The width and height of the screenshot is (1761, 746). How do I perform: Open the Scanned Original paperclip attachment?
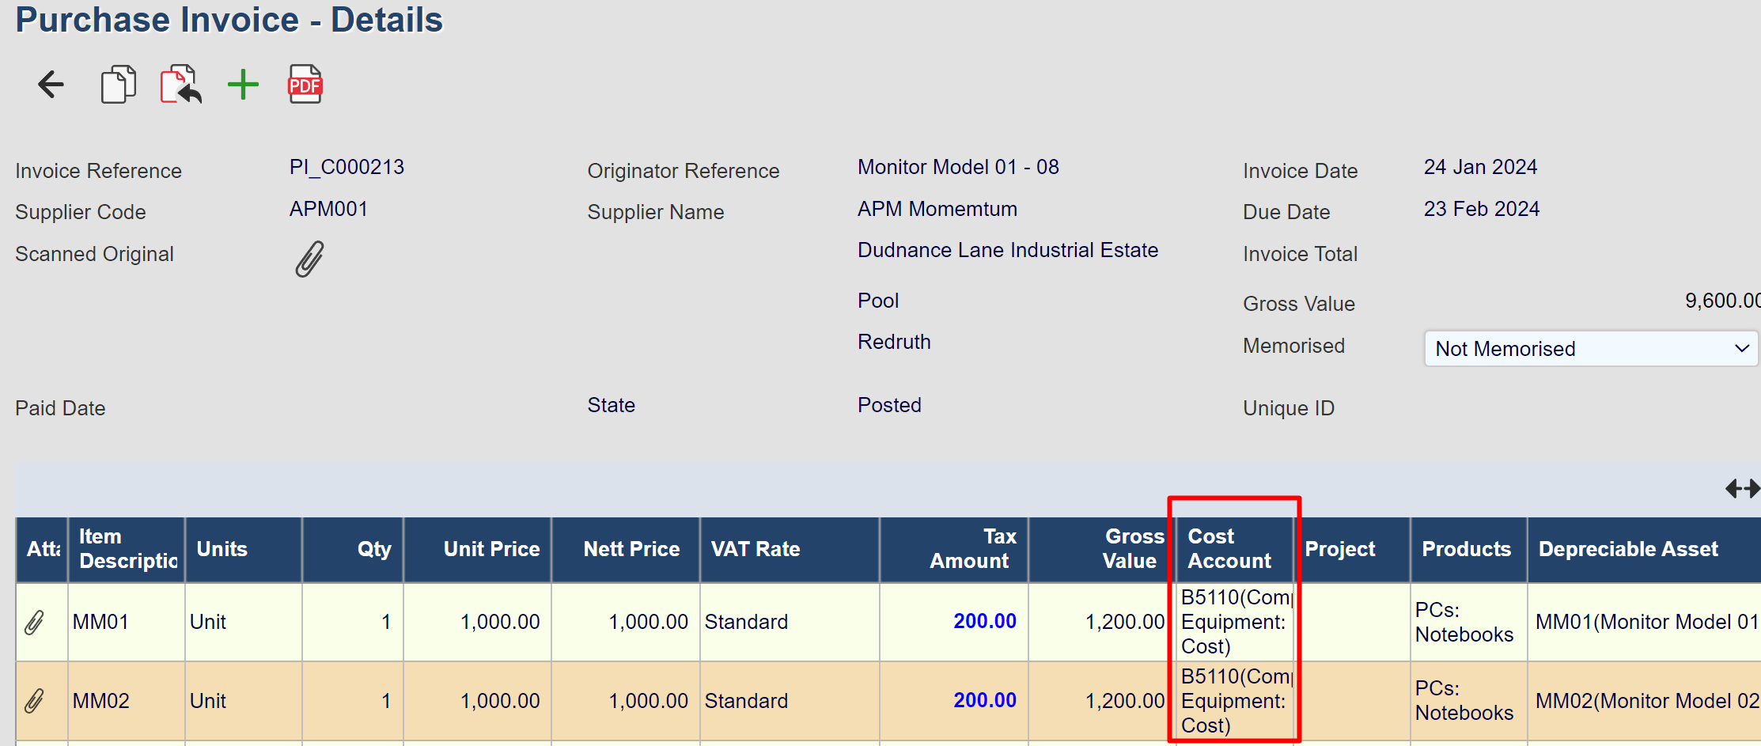pos(309,259)
